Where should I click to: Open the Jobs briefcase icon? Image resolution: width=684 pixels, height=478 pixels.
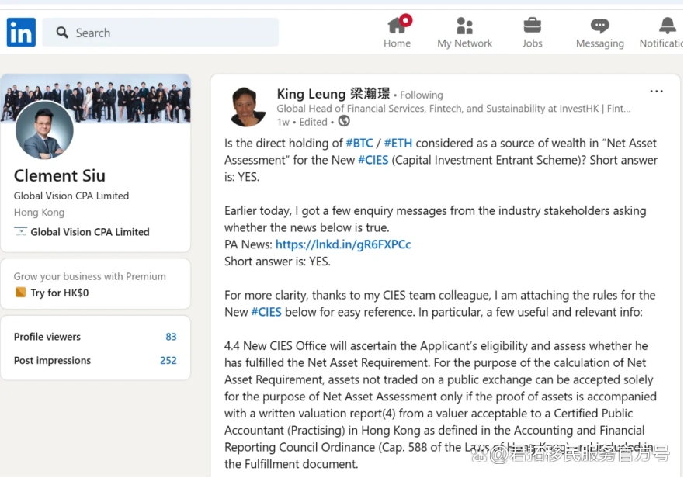[532, 26]
